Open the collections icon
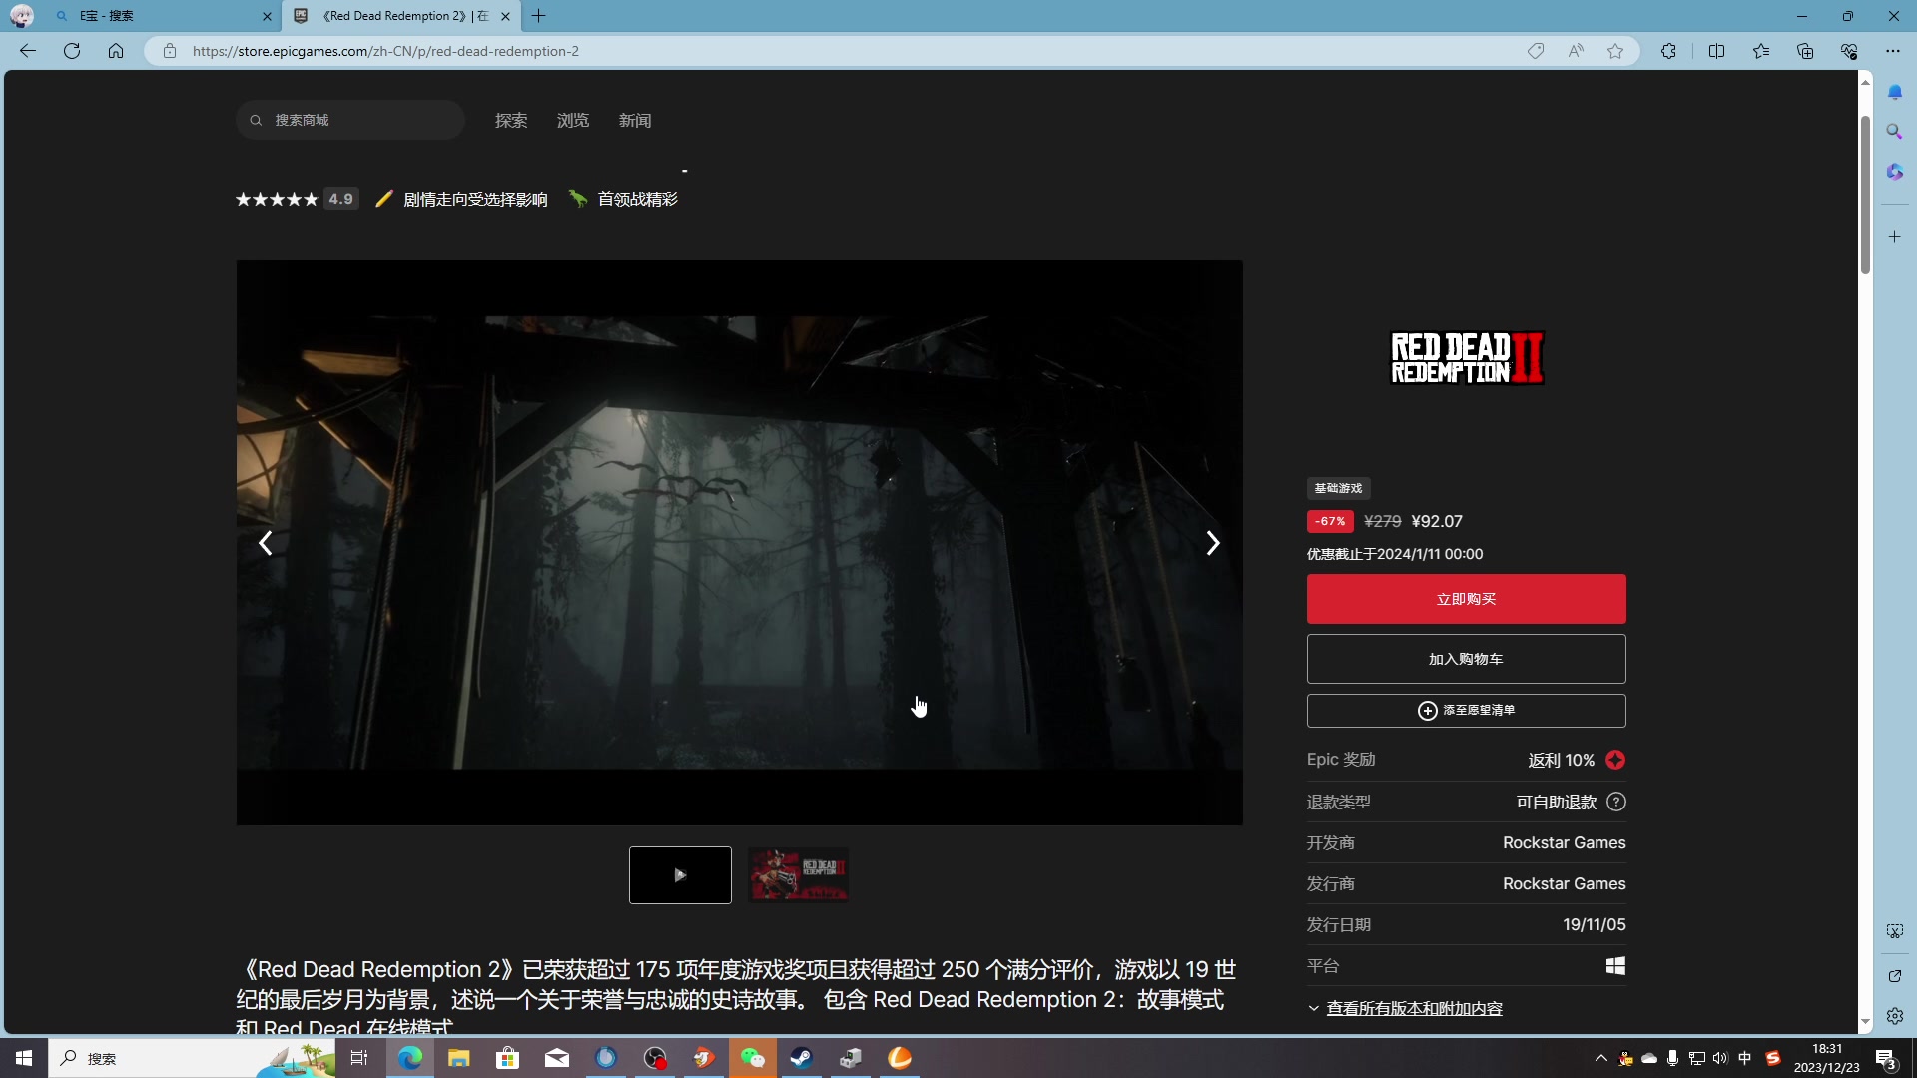The image size is (1917, 1078). (x=1805, y=51)
